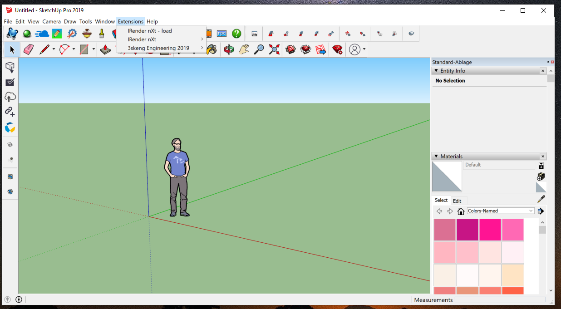Collapse the Entity Info panel
This screenshot has height=309, width=561.
436,71
